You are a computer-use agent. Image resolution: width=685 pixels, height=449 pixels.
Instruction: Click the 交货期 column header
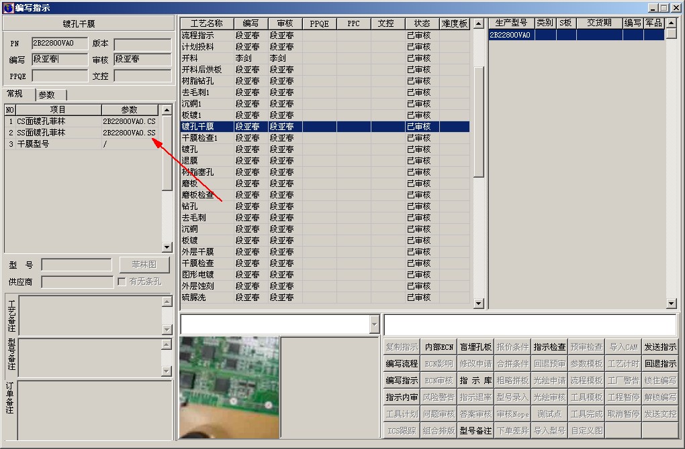tap(599, 23)
